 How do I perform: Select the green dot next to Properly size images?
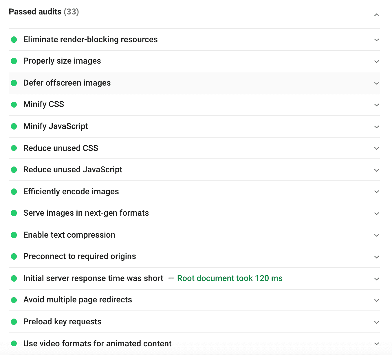click(x=14, y=61)
